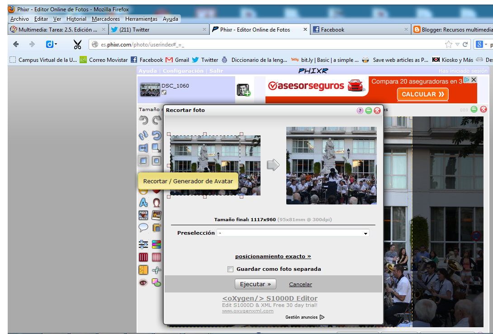Viewport: 493px width, 334px height.
Task: Select the gold picture frame tool
Action: [x=156, y=227]
